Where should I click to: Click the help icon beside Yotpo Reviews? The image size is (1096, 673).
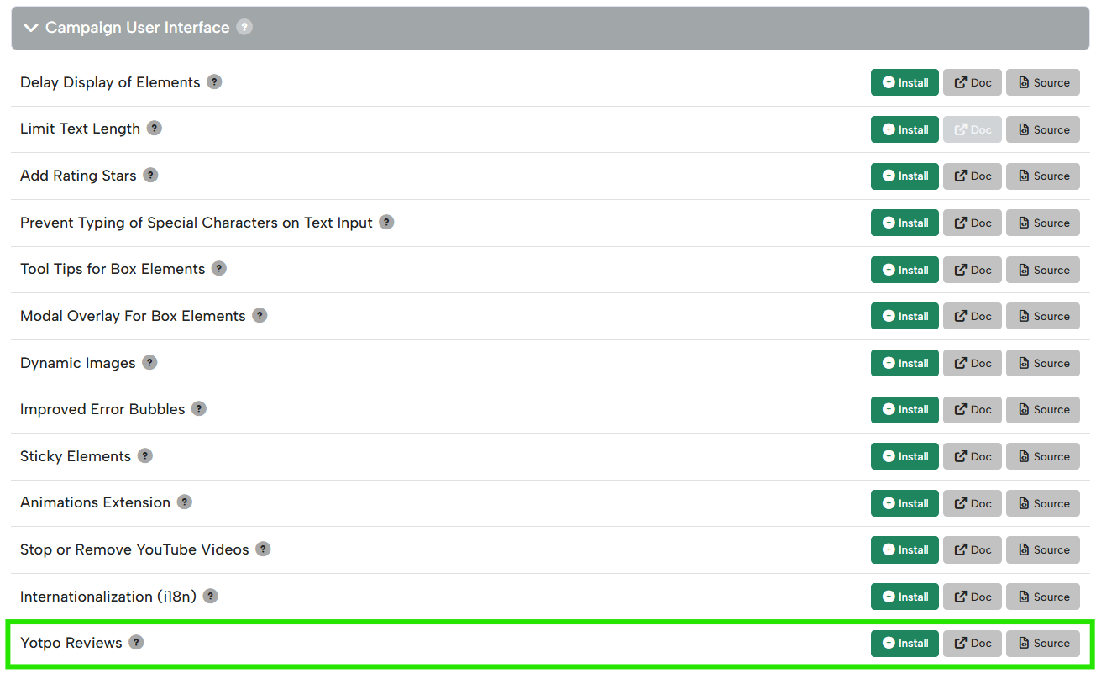(136, 642)
